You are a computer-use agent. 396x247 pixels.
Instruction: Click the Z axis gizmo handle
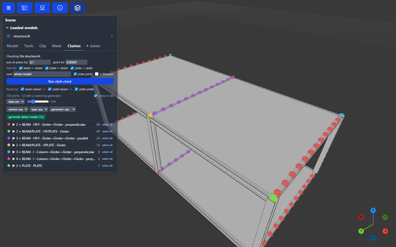point(373,210)
